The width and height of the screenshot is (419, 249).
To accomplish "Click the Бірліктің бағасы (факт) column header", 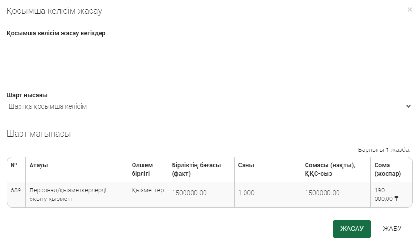I will point(196,169).
